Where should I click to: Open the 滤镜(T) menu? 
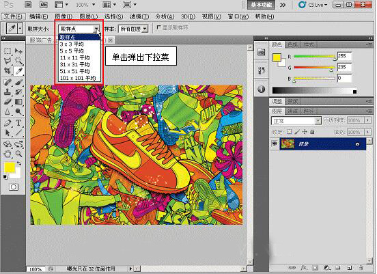point(139,16)
